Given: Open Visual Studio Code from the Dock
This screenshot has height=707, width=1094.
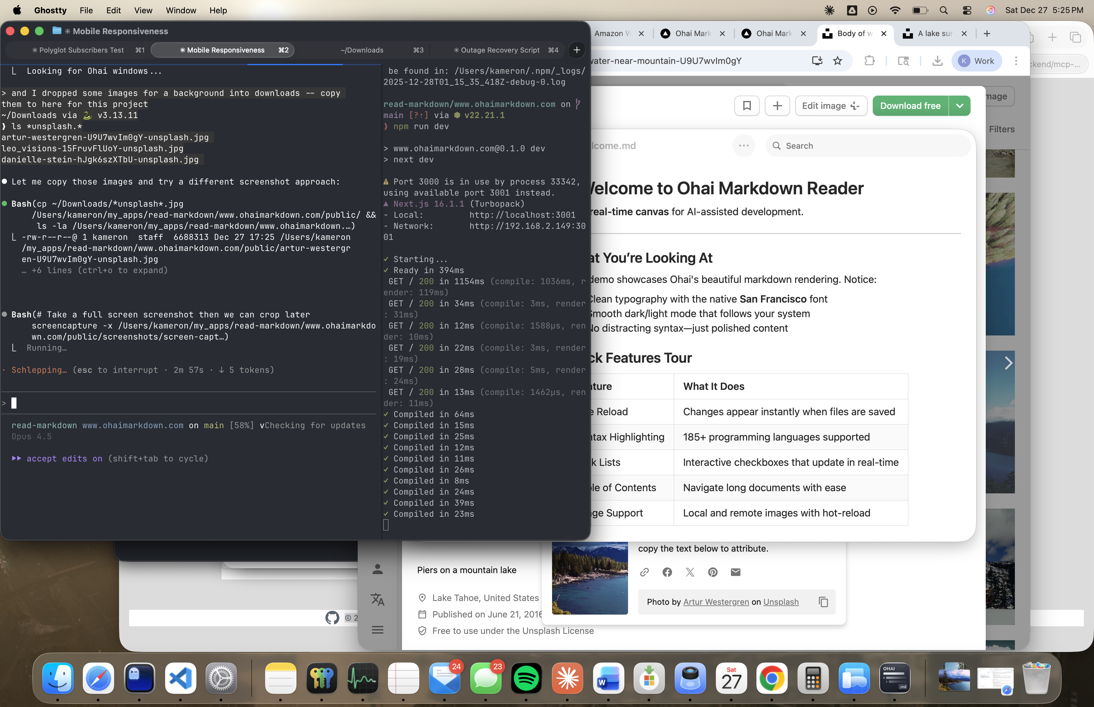Looking at the screenshot, I should point(180,678).
